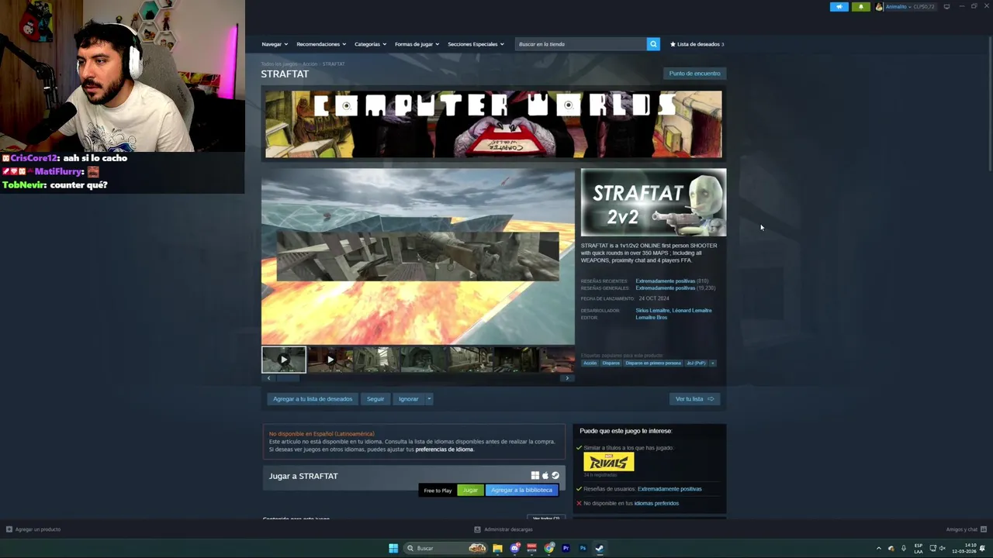Viewport: 993px width, 558px height.
Task: Click the arrow icon on 'Ver tu lista'
Action: tap(711, 399)
